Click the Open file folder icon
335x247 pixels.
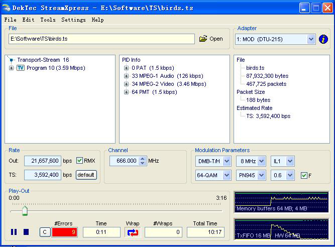pos(203,39)
